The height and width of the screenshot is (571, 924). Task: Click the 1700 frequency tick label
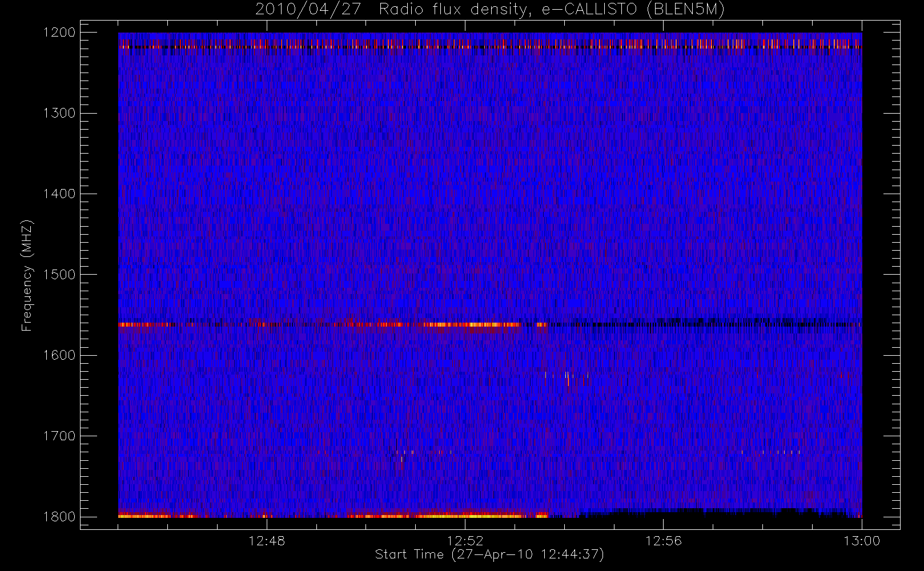pos(59,436)
